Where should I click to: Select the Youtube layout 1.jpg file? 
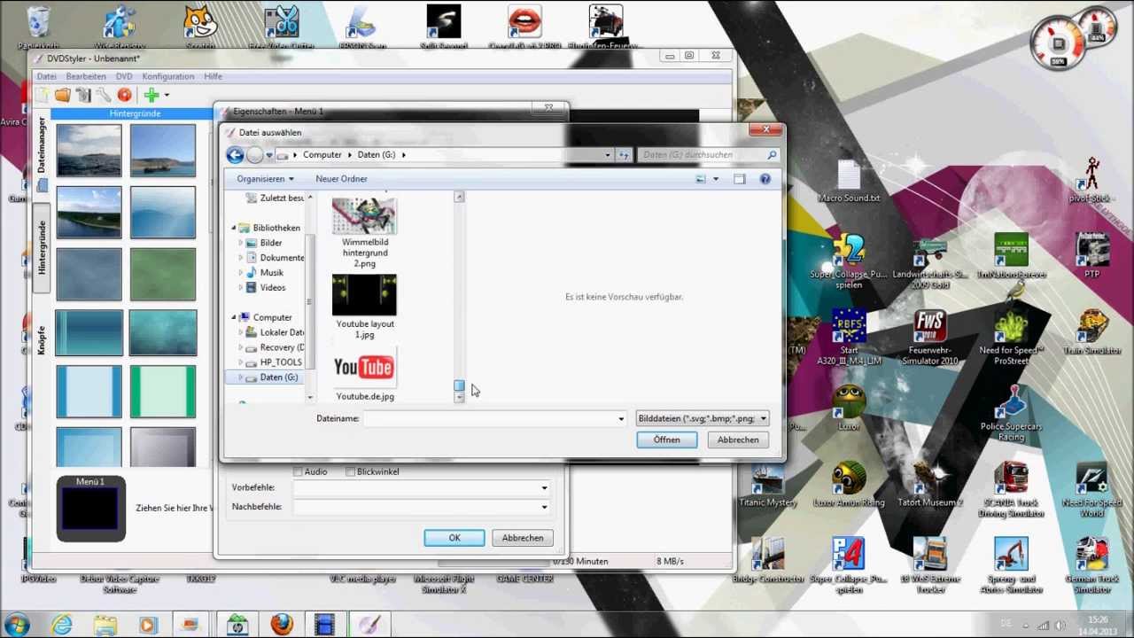(365, 307)
